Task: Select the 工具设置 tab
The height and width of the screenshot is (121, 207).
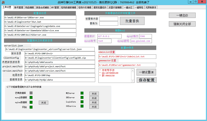Action: point(7,7)
